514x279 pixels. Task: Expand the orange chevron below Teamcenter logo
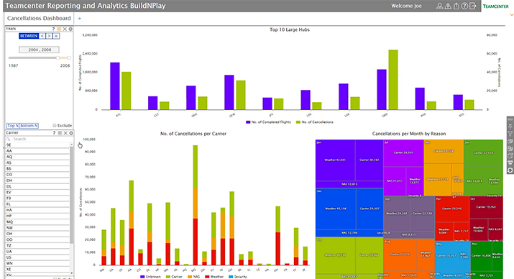511,15
